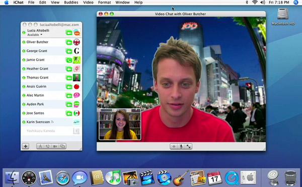Open the Finder icon in the Dock
The image size is (302, 187).
click(x=12, y=178)
